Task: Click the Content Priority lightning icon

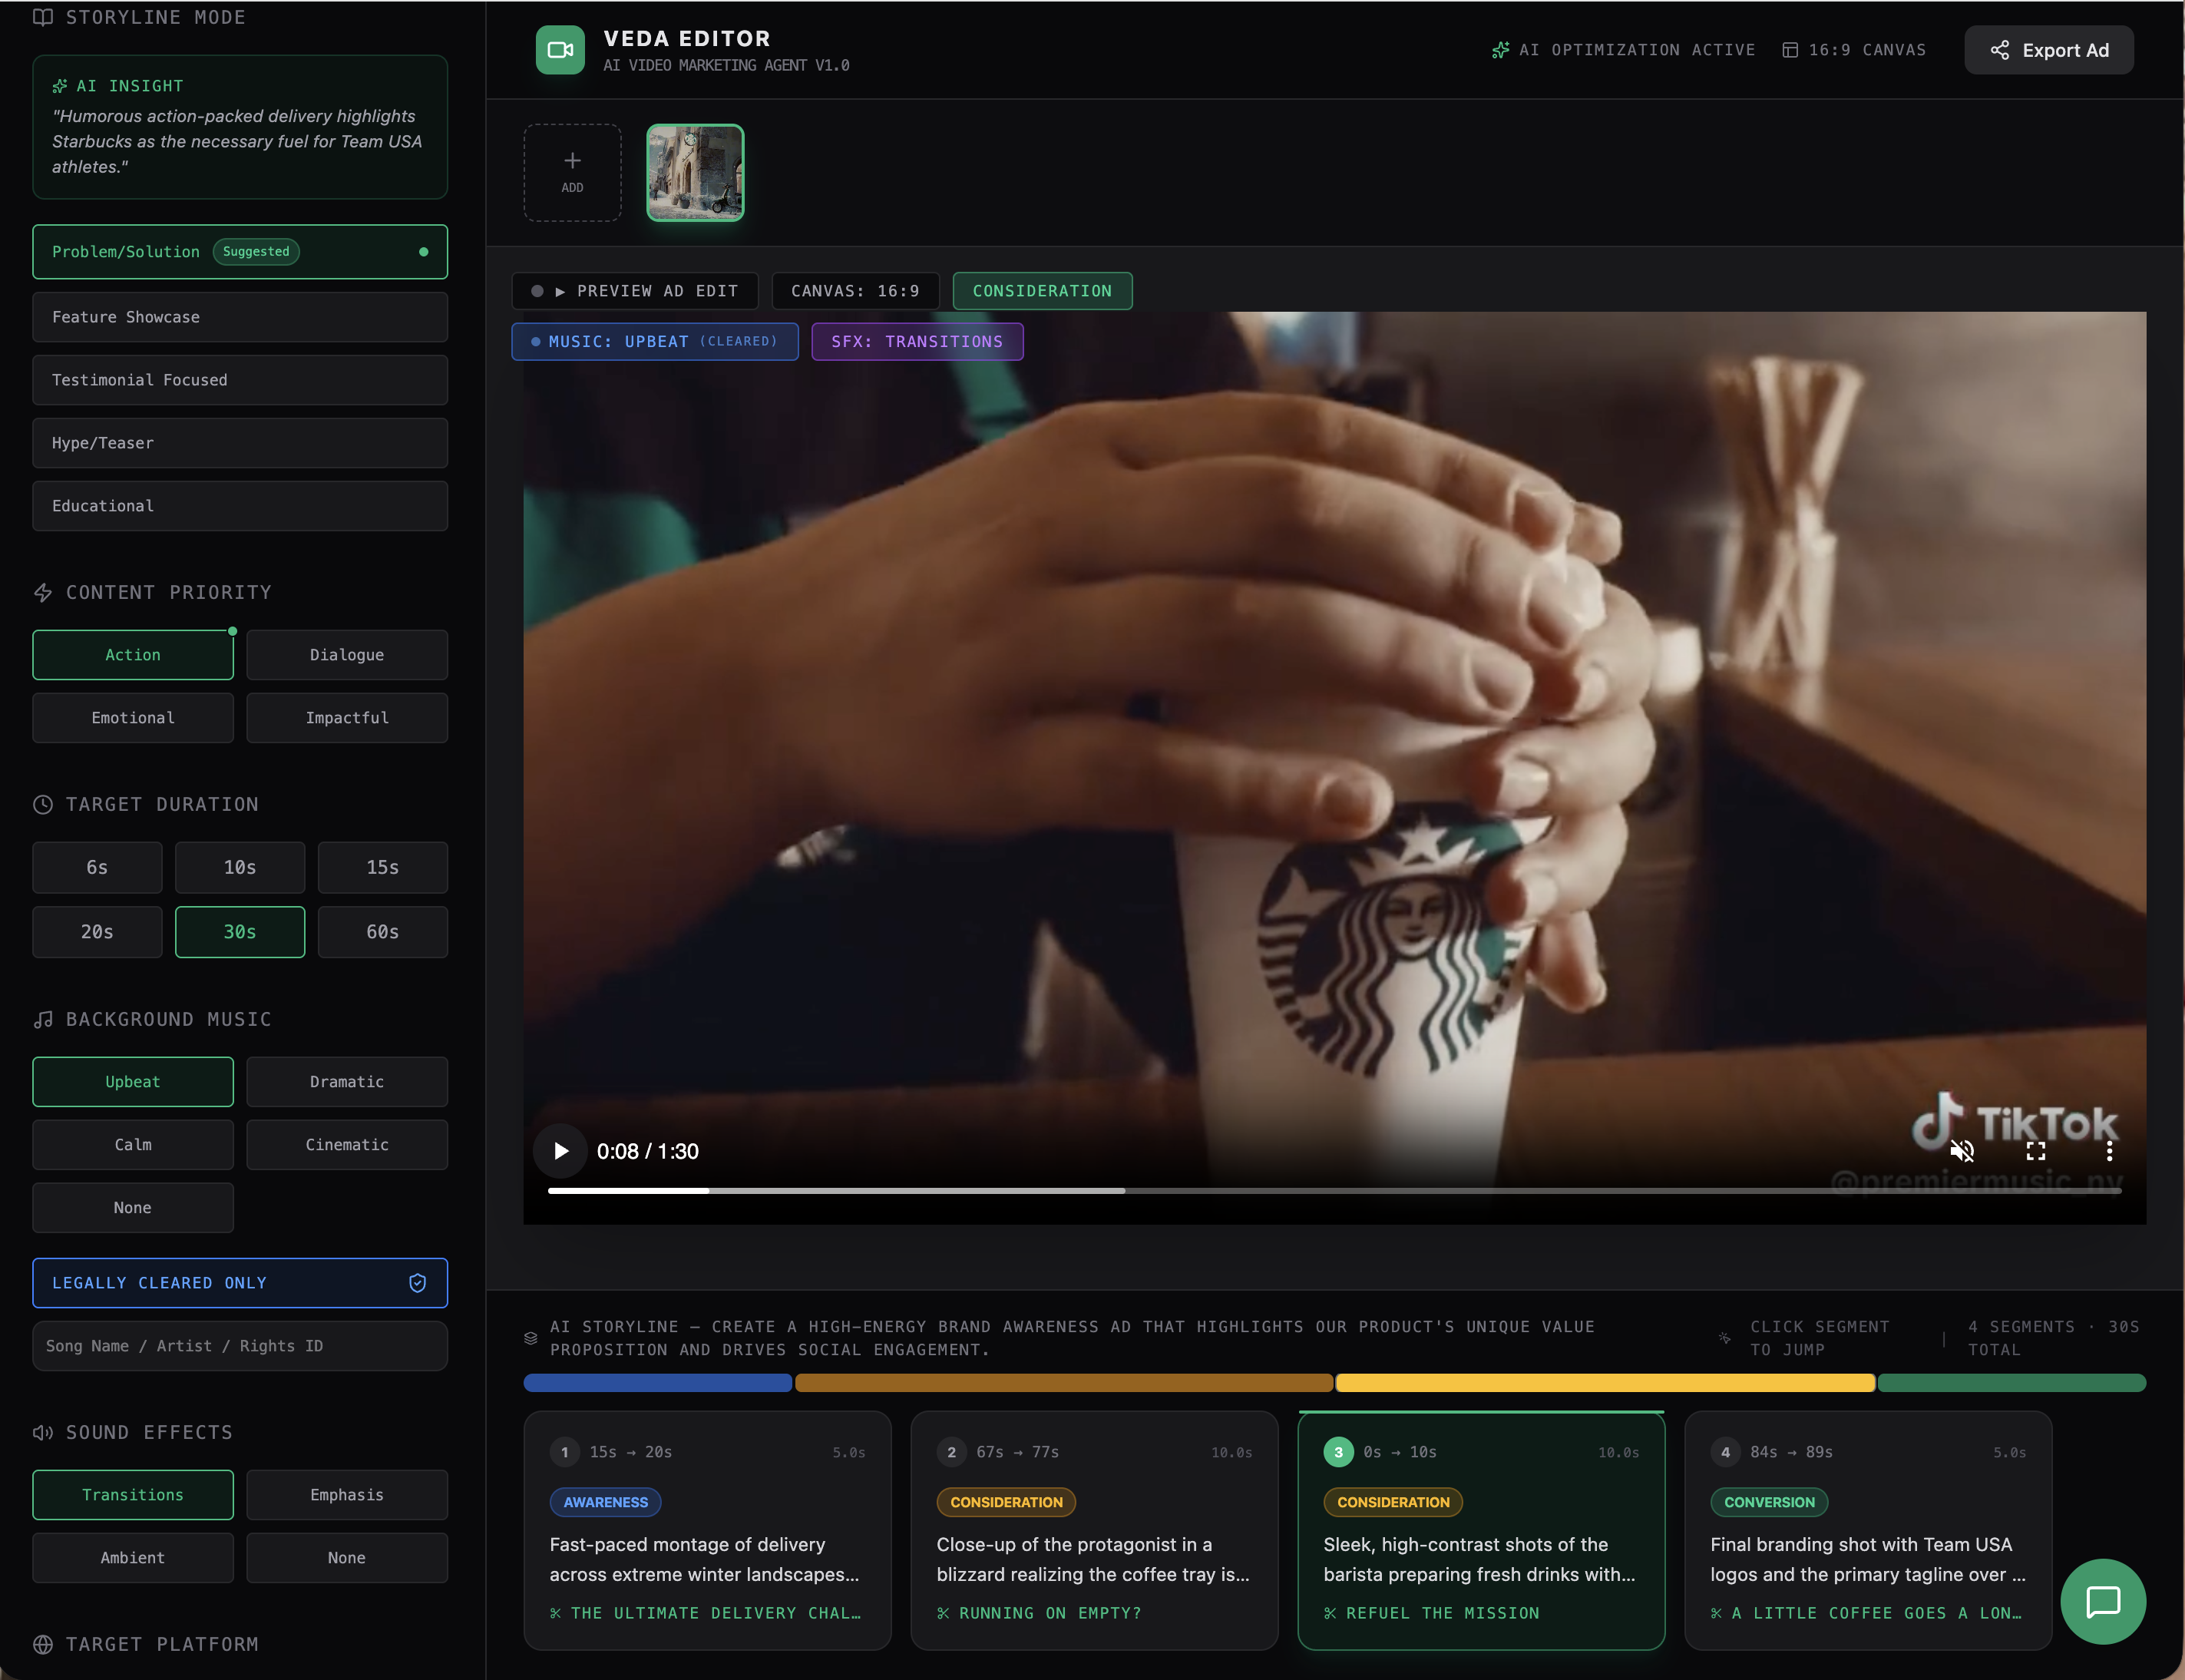Action: pos(43,592)
